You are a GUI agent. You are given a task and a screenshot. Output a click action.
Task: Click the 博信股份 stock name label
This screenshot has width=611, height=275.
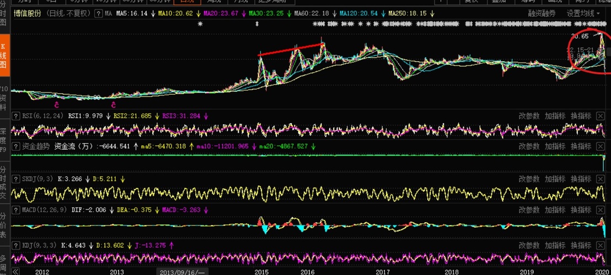(29, 13)
